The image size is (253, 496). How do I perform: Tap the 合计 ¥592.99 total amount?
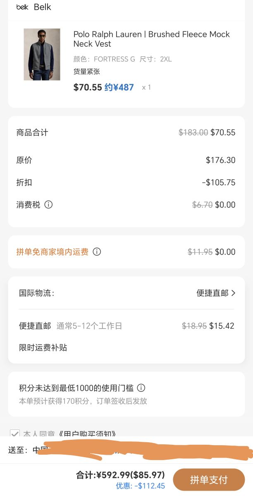120,475
